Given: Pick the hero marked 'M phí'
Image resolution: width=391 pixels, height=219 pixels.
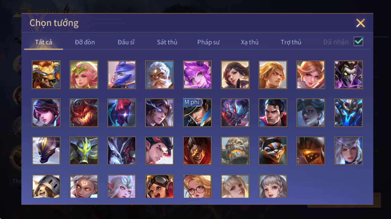Looking at the screenshot, I should click(197, 113).
